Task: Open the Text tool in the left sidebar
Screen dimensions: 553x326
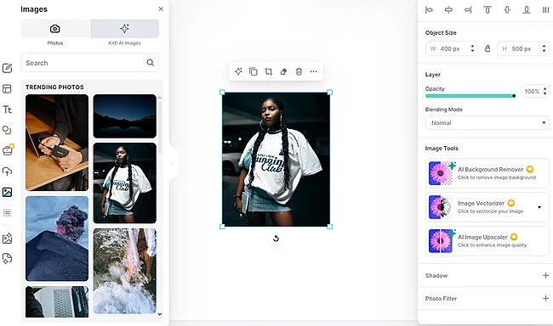Action: point(7,110)
